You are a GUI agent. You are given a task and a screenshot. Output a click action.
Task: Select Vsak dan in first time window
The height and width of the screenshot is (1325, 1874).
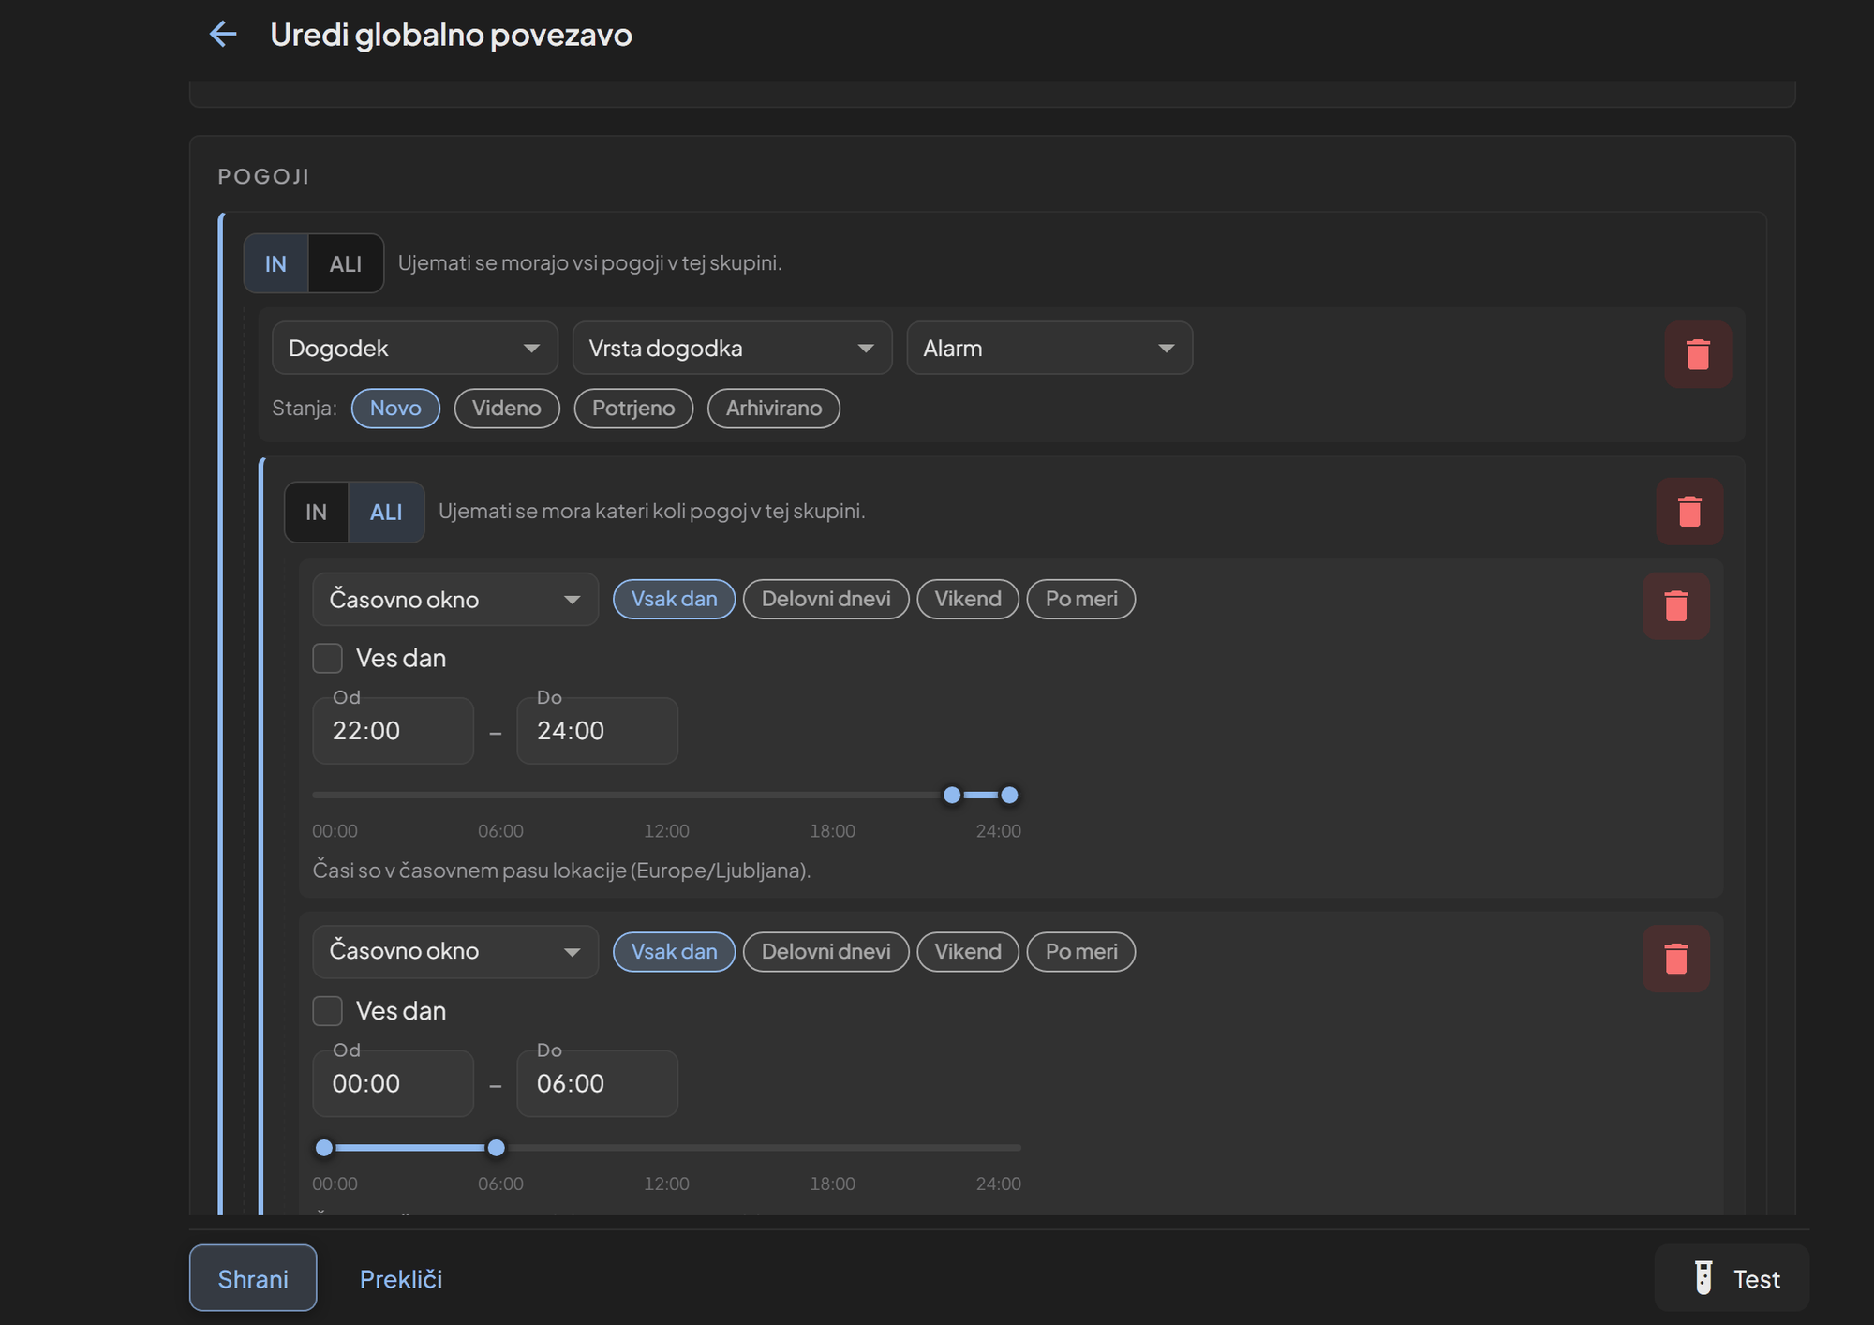point(675,599)
